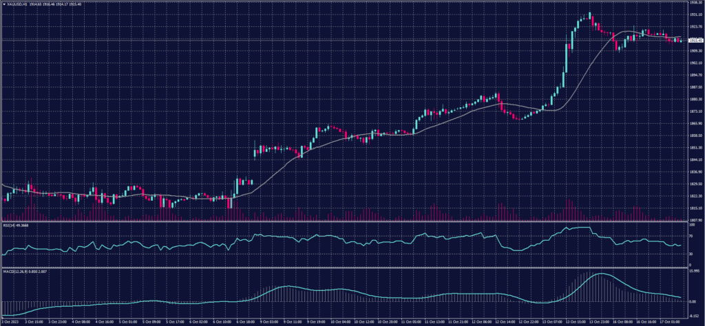Screen dimensions: 705x326
Task: Click the peak of the MACD signal line
Action: pos(601,274)
